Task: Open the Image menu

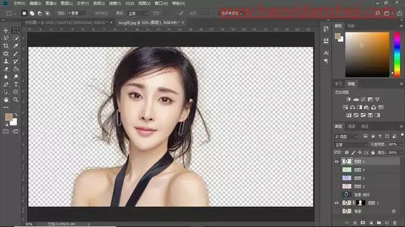Action: (x=51, y=3)
